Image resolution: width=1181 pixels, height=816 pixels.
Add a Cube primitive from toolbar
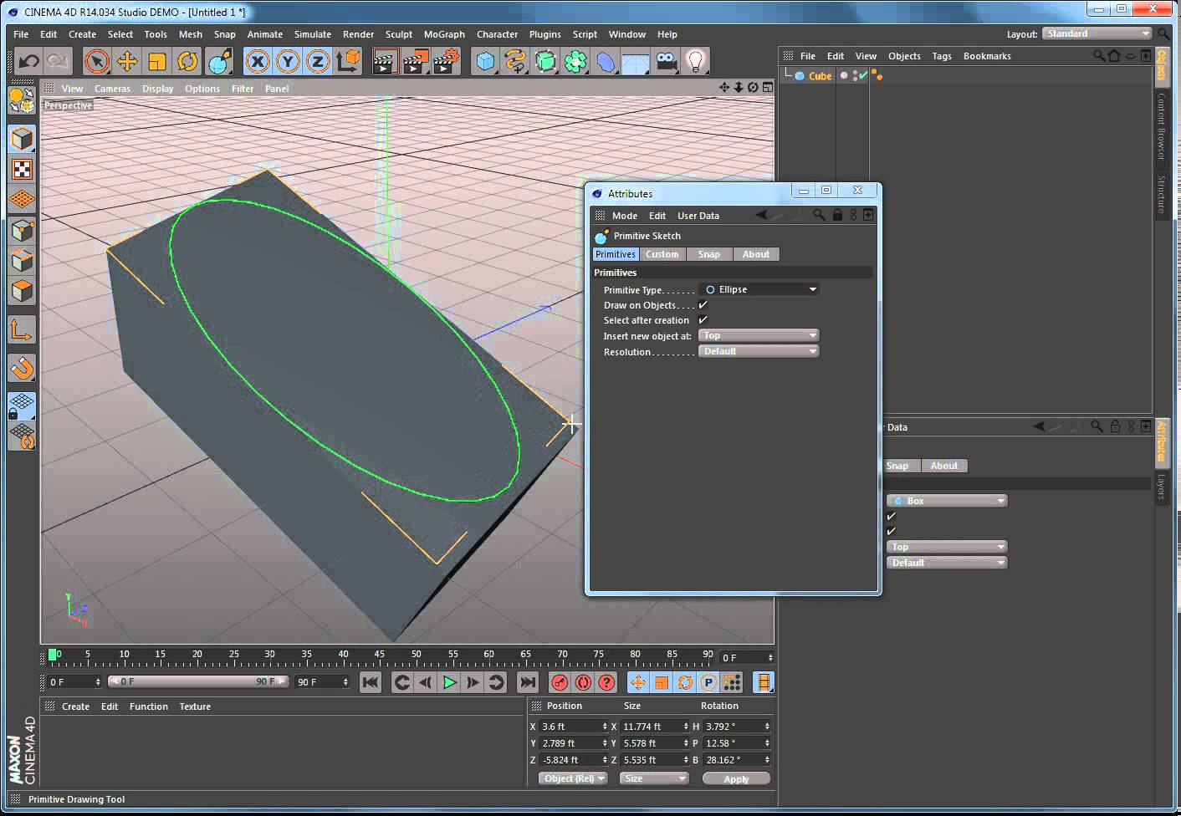pyautogui.click(x=485, y=61)
